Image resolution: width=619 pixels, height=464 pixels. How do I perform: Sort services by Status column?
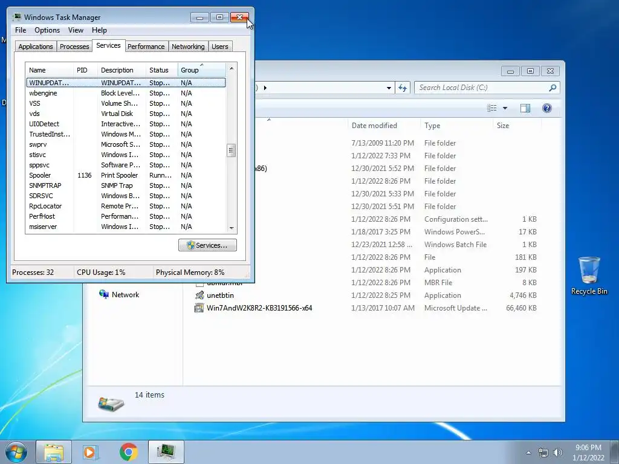pyautogui.click(x=162, y=70)
